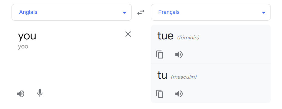The height and width of the screenshot is (109, 282).
Task: Swap source and target languages
Action: [x=141, y=12]
